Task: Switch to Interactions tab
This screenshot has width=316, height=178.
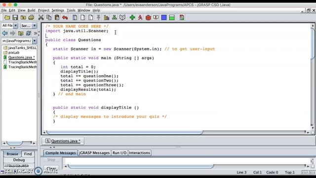Action: tap(139, 153)
